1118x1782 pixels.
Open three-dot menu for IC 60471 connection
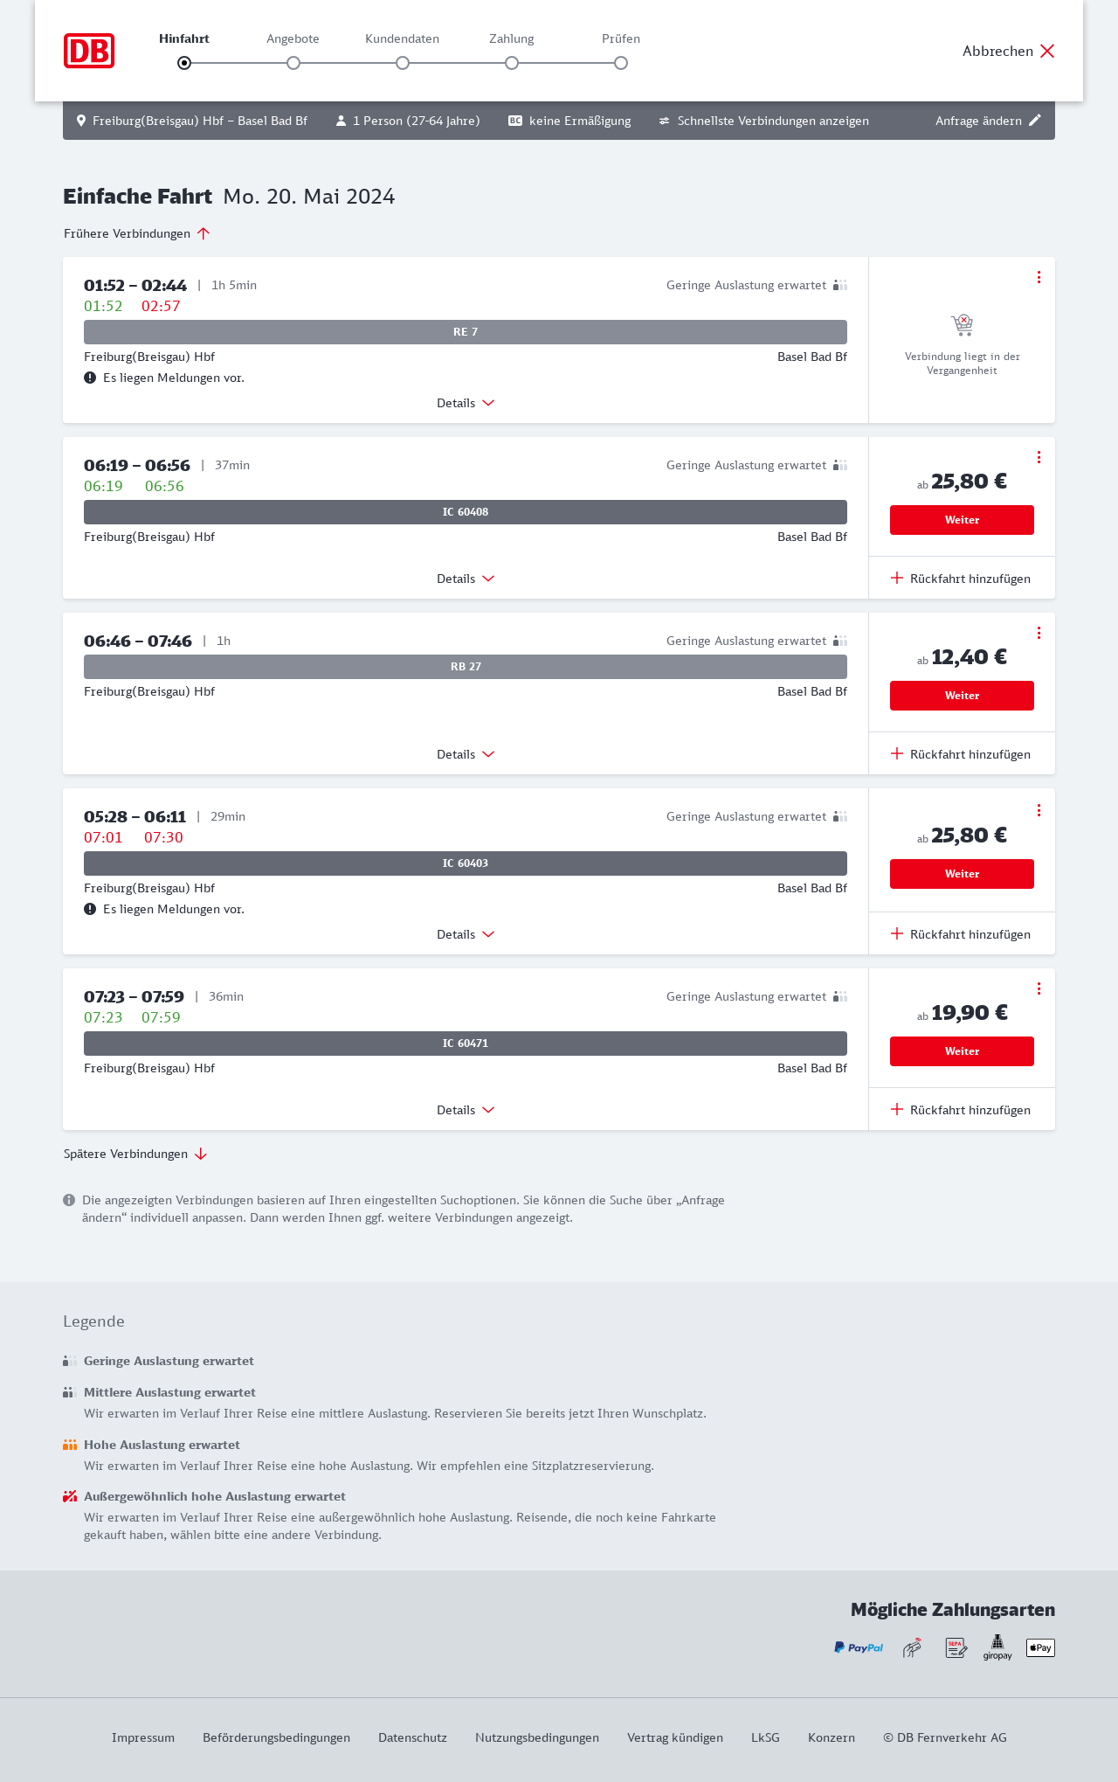click(x=1039, y=988)
